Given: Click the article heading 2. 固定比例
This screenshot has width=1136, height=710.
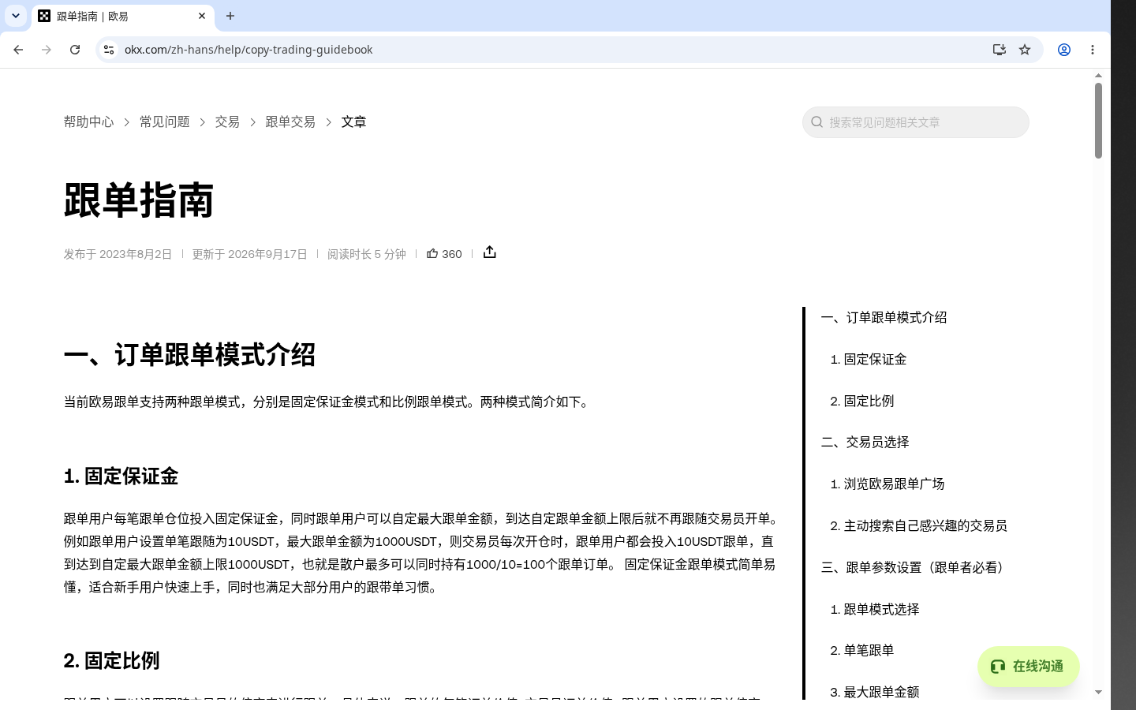Looking at the screenshot, I should coord(111,661).
